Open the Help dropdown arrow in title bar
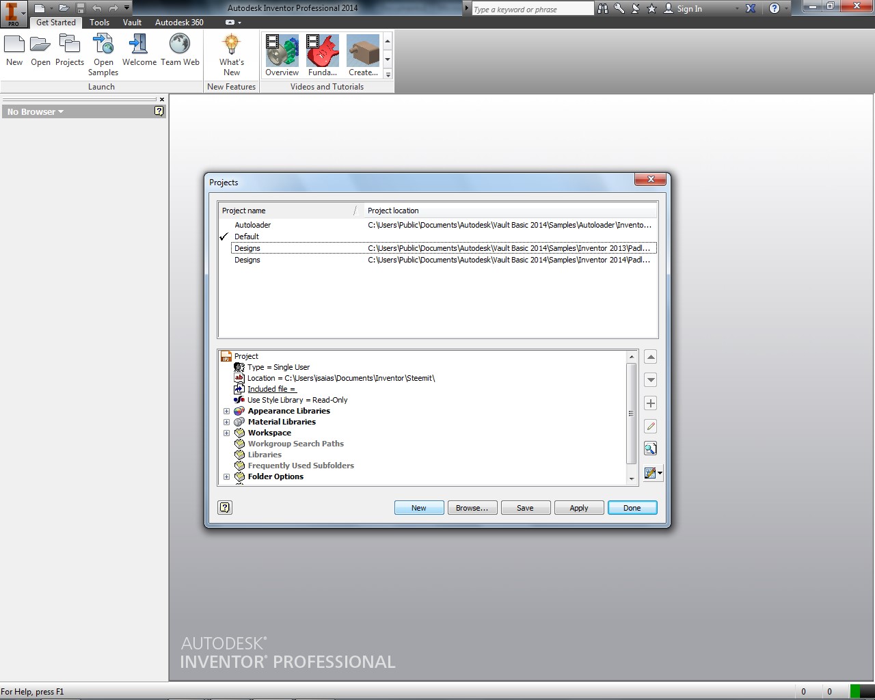 [x=787, y=8]
